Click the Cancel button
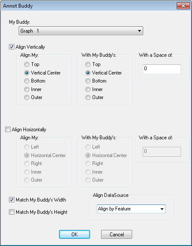Screen dimensions: 192x246 pyautogui.click(x=116, y=235)
